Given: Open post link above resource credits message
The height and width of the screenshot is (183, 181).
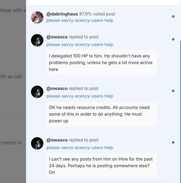Looking at the screenshot, I should pos(80,96).
